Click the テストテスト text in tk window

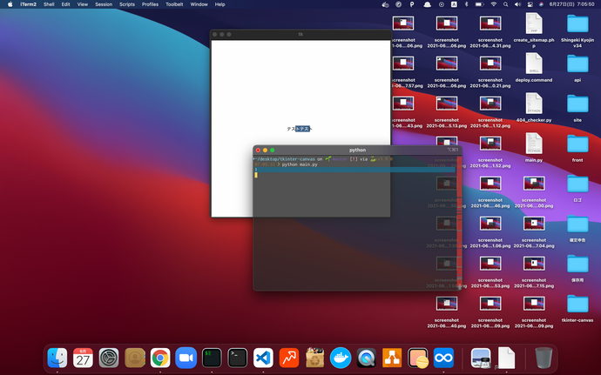[x=300, y=129]
